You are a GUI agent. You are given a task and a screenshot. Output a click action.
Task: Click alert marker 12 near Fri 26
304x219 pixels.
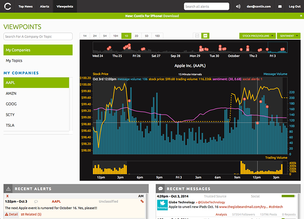tap(143, 49)
